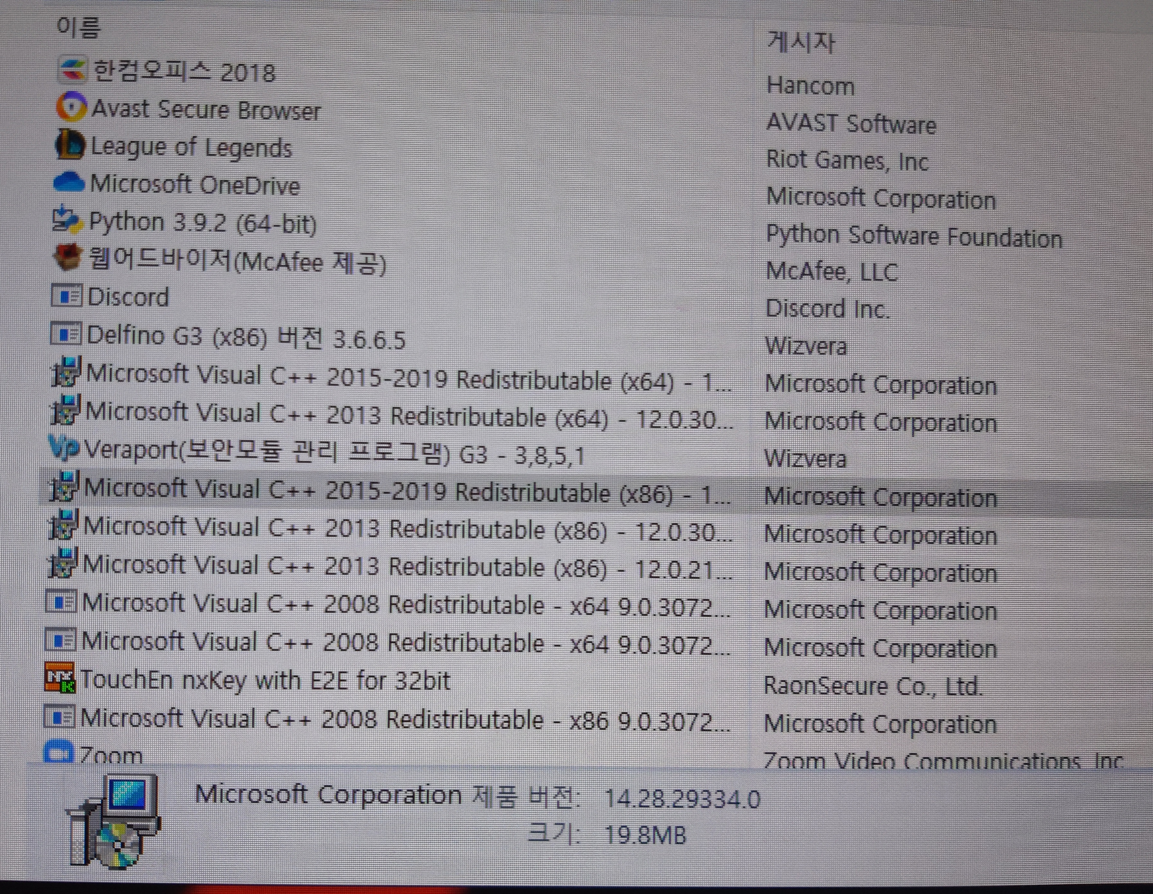The height and width of the screenshot is (894, 1153).
Task: Click the 19.8MB size value
Action: pyautogui.click(x=645, y=836)
